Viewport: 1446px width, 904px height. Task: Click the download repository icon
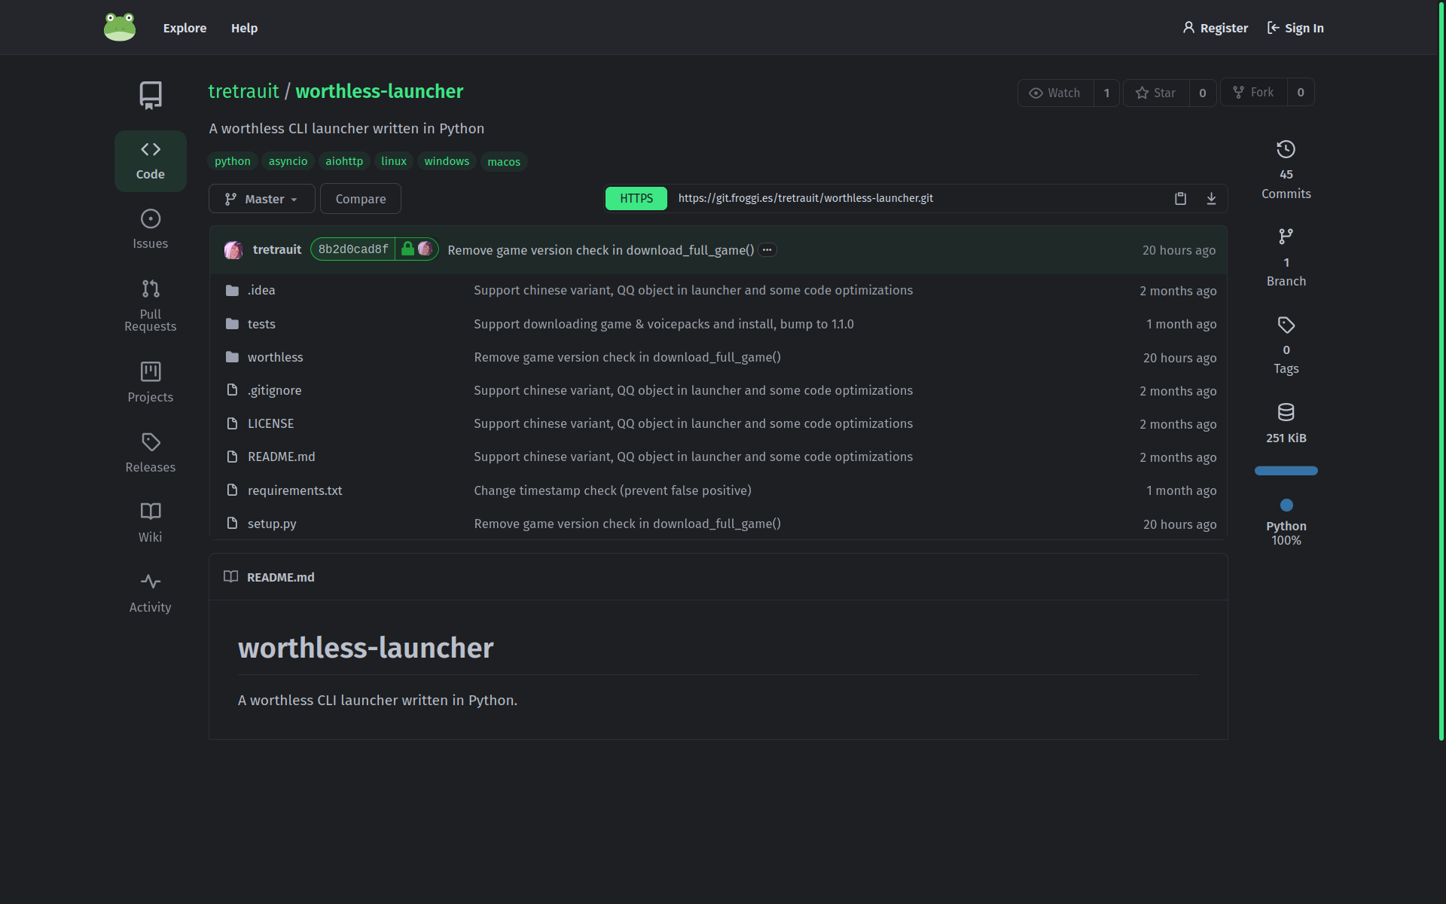tap(1211, 198)
